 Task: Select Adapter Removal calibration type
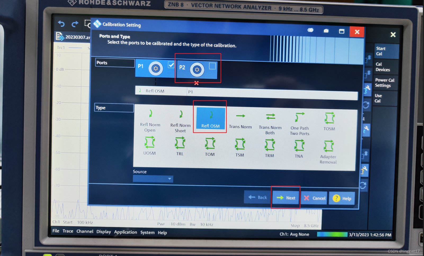point(328,152)
